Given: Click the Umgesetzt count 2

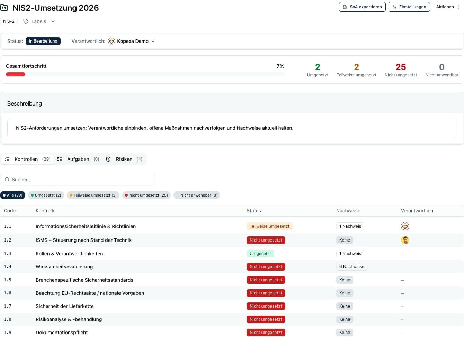Looking at the screenshot, I should 318,67.
